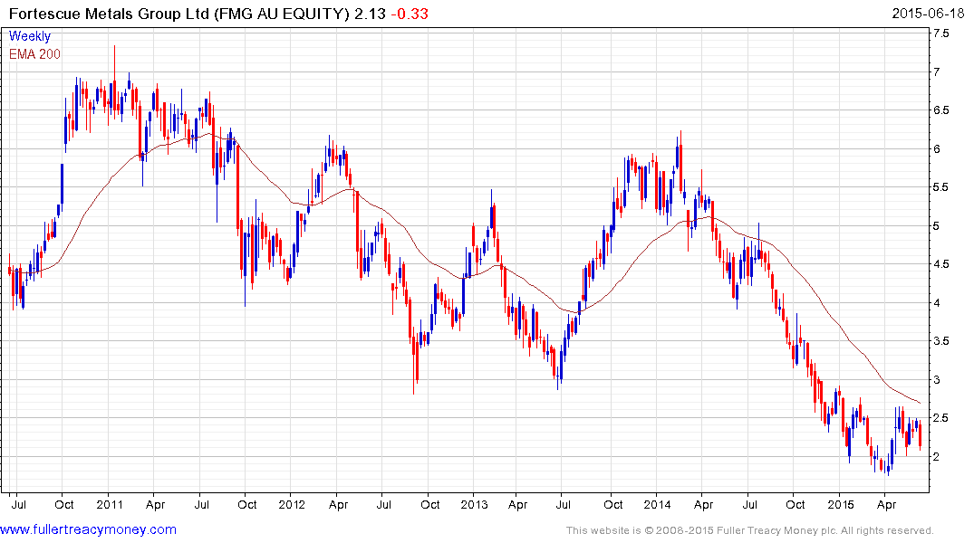Select the 2013 label on time axis

pyautogui.click(x=474, y=504)
